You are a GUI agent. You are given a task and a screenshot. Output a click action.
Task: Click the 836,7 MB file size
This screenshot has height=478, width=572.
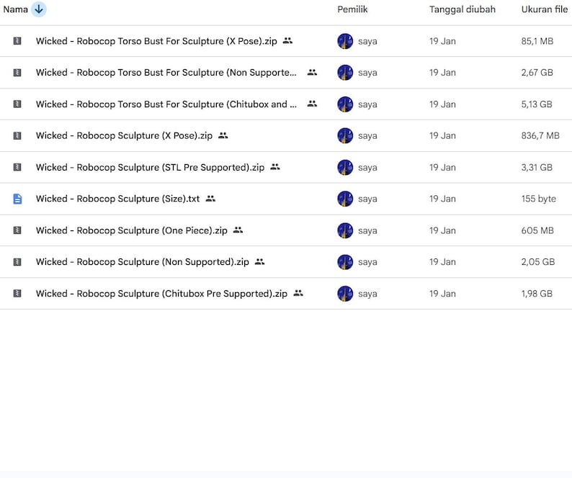point(540,135)
